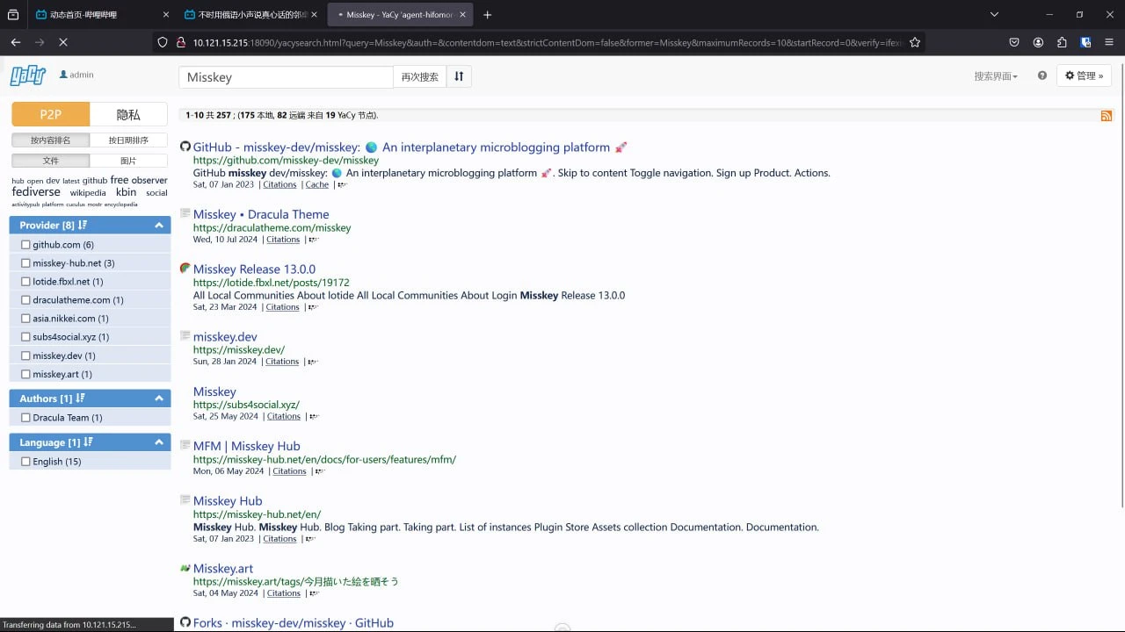Click document icon beside Misskey • Dracula Theme

coord(185,214)
